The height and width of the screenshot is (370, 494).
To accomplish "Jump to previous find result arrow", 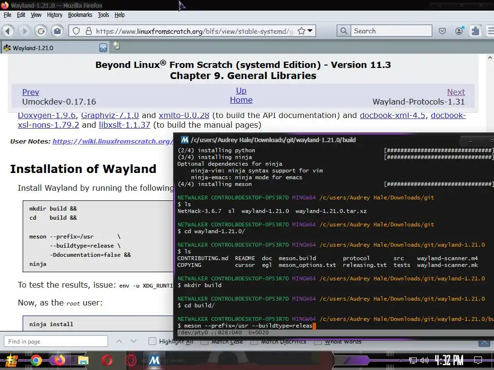I will [x=119, y=341].
